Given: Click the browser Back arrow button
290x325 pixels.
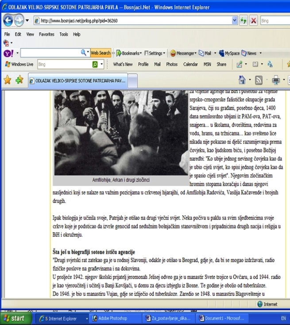Looking at the screenshot, I should pos(8,20).
